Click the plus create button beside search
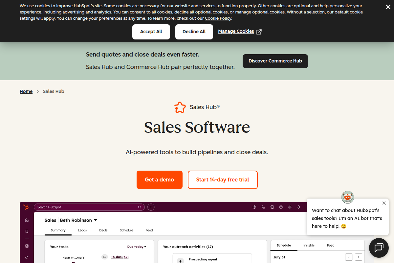 click(x=151, y=207)
